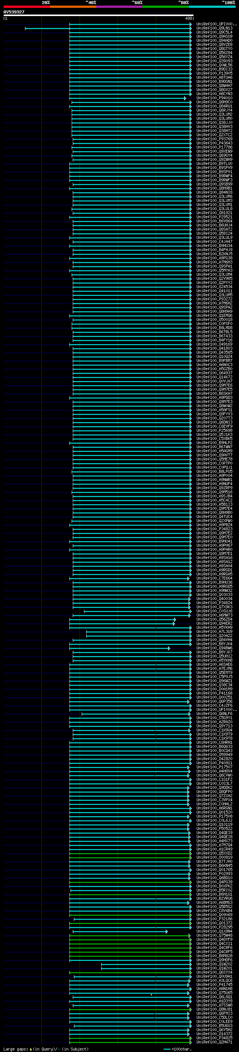
Task: Select UniRef100_Q6NLF6 label
Action: (214, 714)
